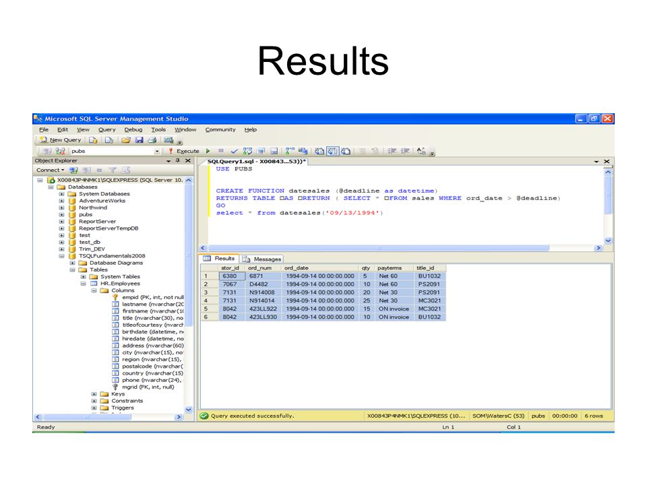Select the ReportServer database icon
The height and width of the screenshot is (485, 647).
point(72,222)
